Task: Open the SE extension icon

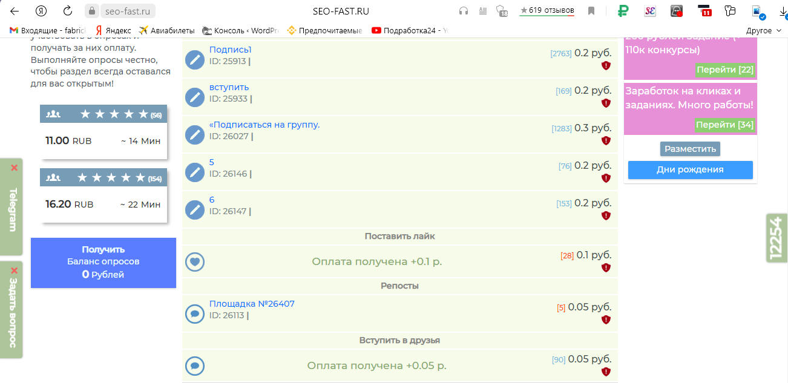Action: click(x=650, y=11)
